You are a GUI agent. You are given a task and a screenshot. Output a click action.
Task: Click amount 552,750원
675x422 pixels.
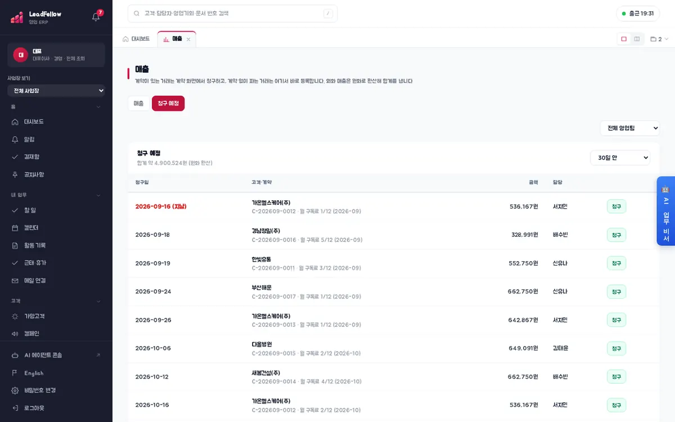[x=524, y=263]
